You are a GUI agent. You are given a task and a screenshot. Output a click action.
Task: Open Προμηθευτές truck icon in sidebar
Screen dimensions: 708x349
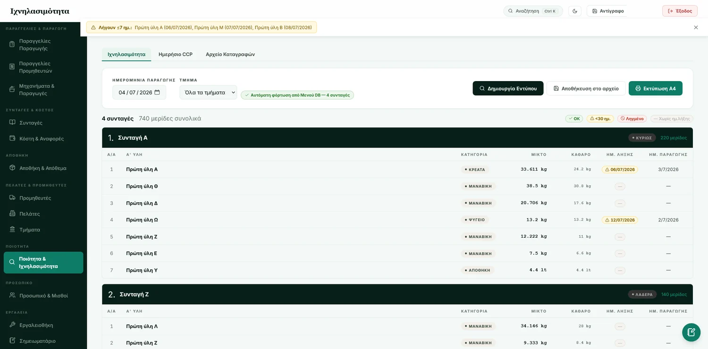point(12,198)
